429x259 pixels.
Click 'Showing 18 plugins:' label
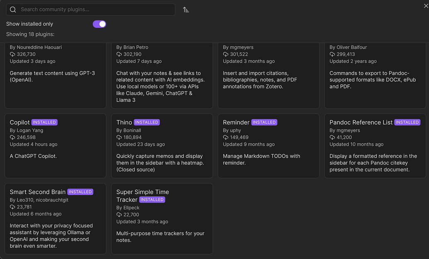click(30, 34)
